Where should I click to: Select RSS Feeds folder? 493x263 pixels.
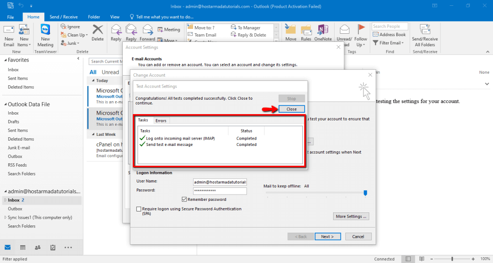coord(17,165)
